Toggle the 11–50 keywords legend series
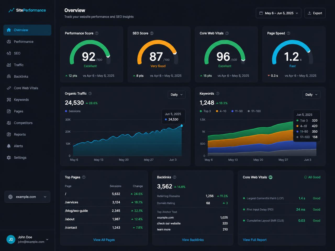This screenshot has height=251, width=335. [x=237, y=111]
